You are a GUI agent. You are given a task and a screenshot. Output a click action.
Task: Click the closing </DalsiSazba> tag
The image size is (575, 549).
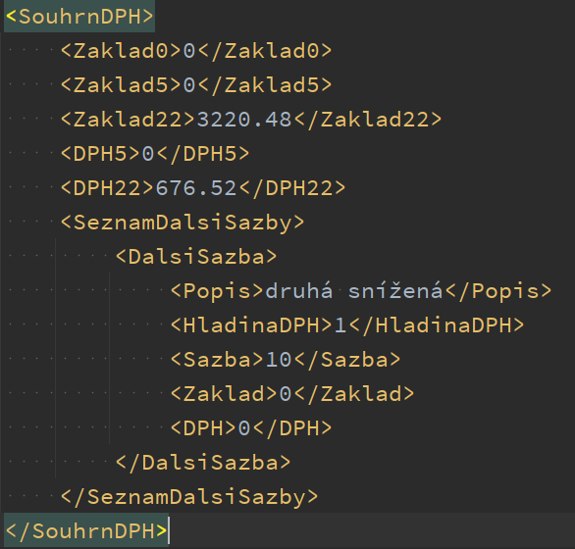[203, 463]
